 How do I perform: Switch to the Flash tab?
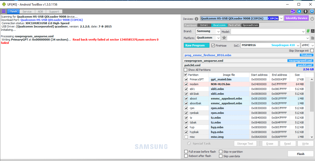13,11
